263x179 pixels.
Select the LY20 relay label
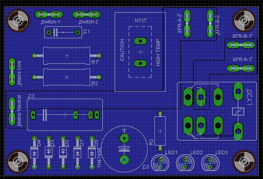pyautogui.click(x=250, y=98)
